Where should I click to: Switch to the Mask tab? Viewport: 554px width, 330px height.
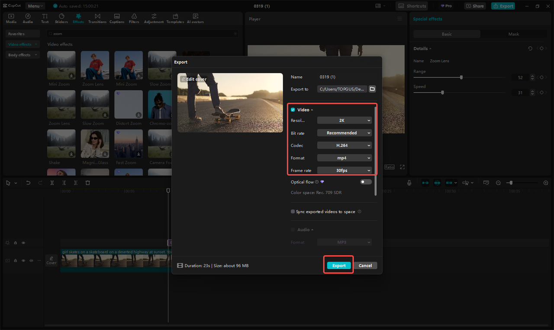point(513,34)
